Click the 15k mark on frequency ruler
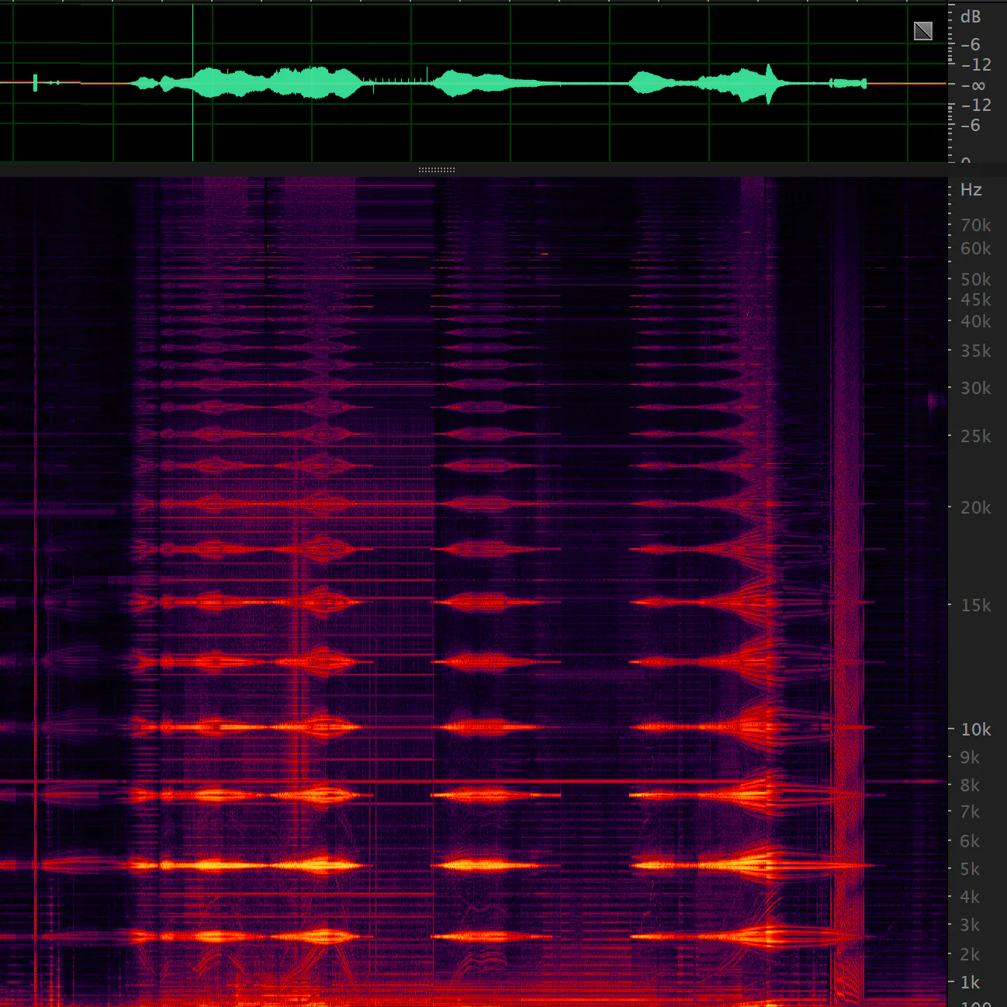1007x1007 pixels. [975, 605]
